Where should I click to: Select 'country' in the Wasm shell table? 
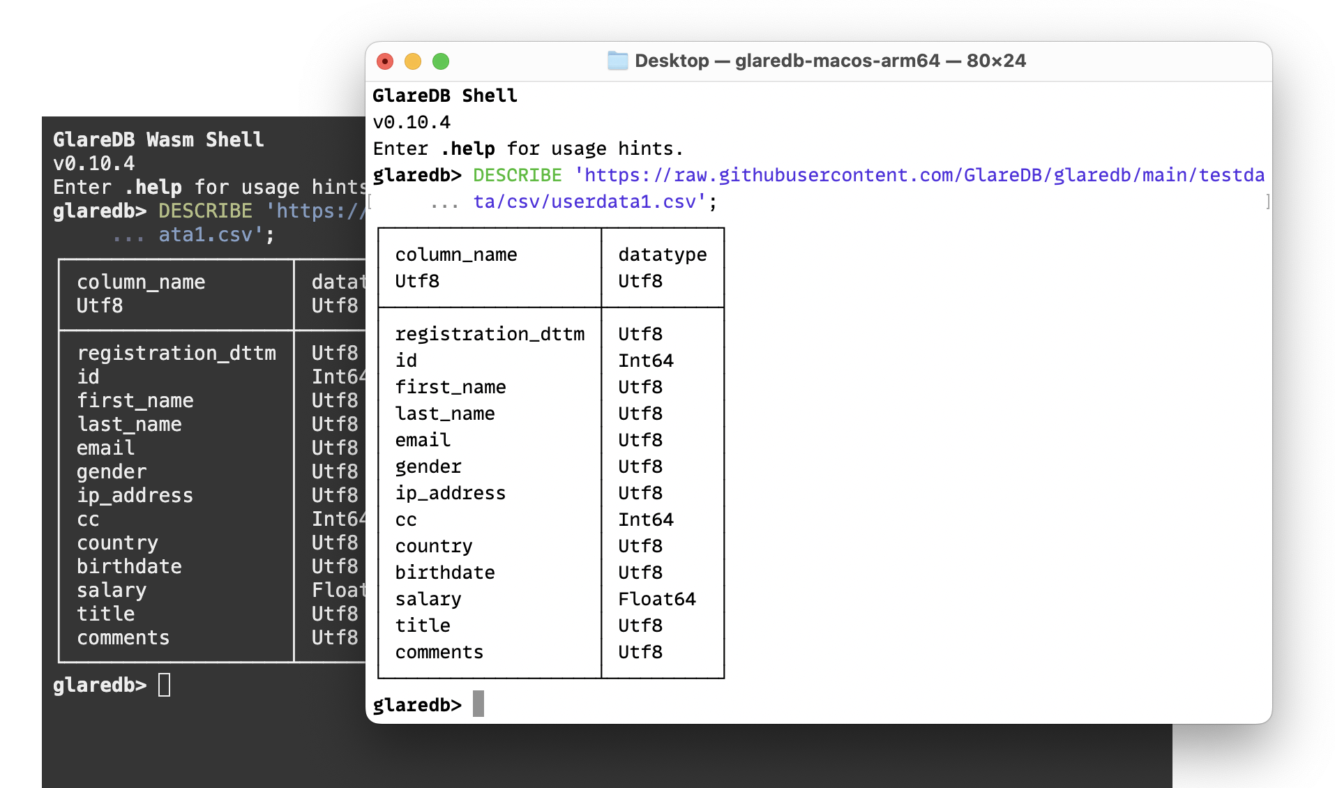[x=117, y=543]
